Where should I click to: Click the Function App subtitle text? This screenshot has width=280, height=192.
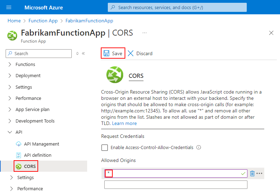[33, 41]
